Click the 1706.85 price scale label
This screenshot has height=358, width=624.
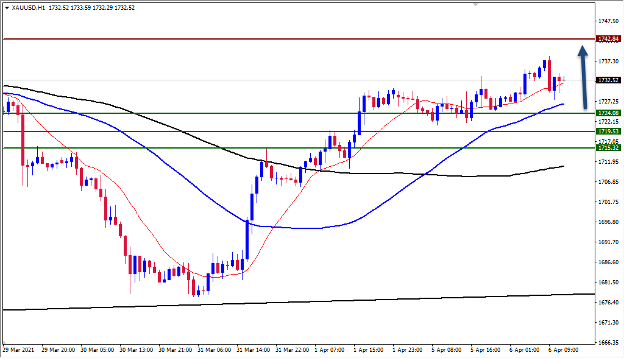[x=609, y=182]
